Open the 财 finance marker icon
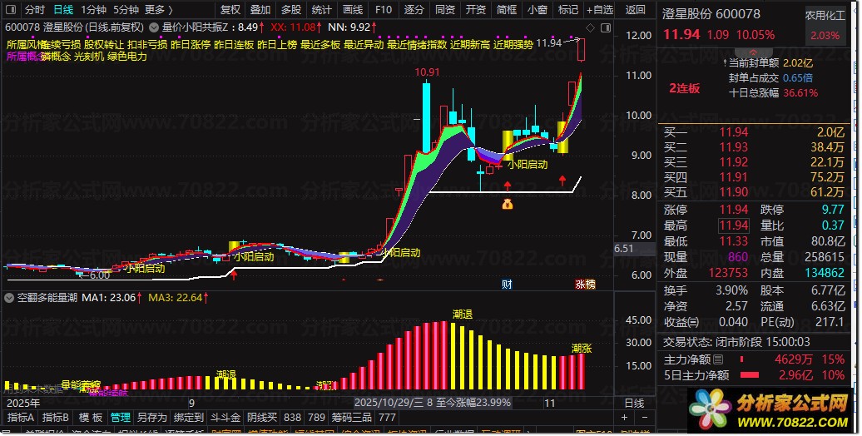The height and width of the screenshot is (436, 862). (507, 285)
